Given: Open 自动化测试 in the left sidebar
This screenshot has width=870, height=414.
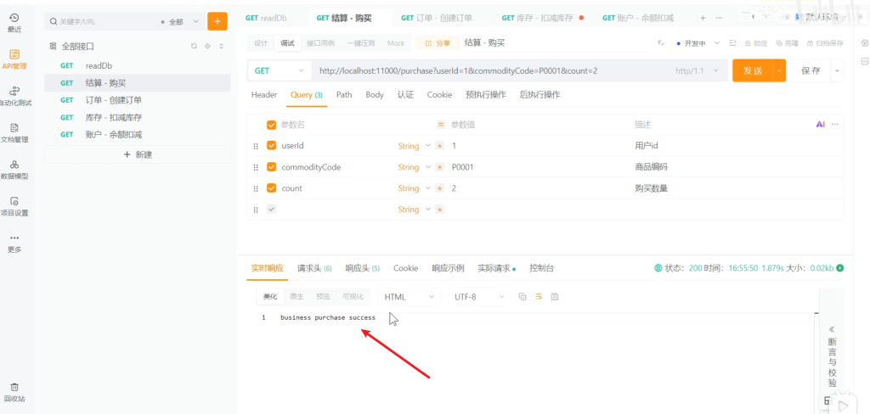Looking at the screenshot, I should tap(14, 95).
